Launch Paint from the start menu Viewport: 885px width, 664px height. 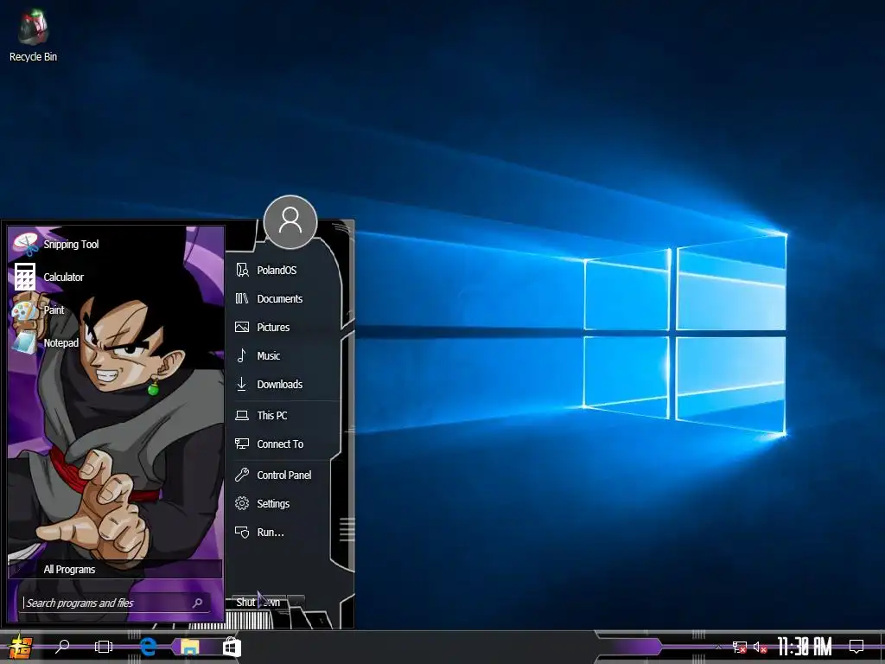(x=40, y=310)
